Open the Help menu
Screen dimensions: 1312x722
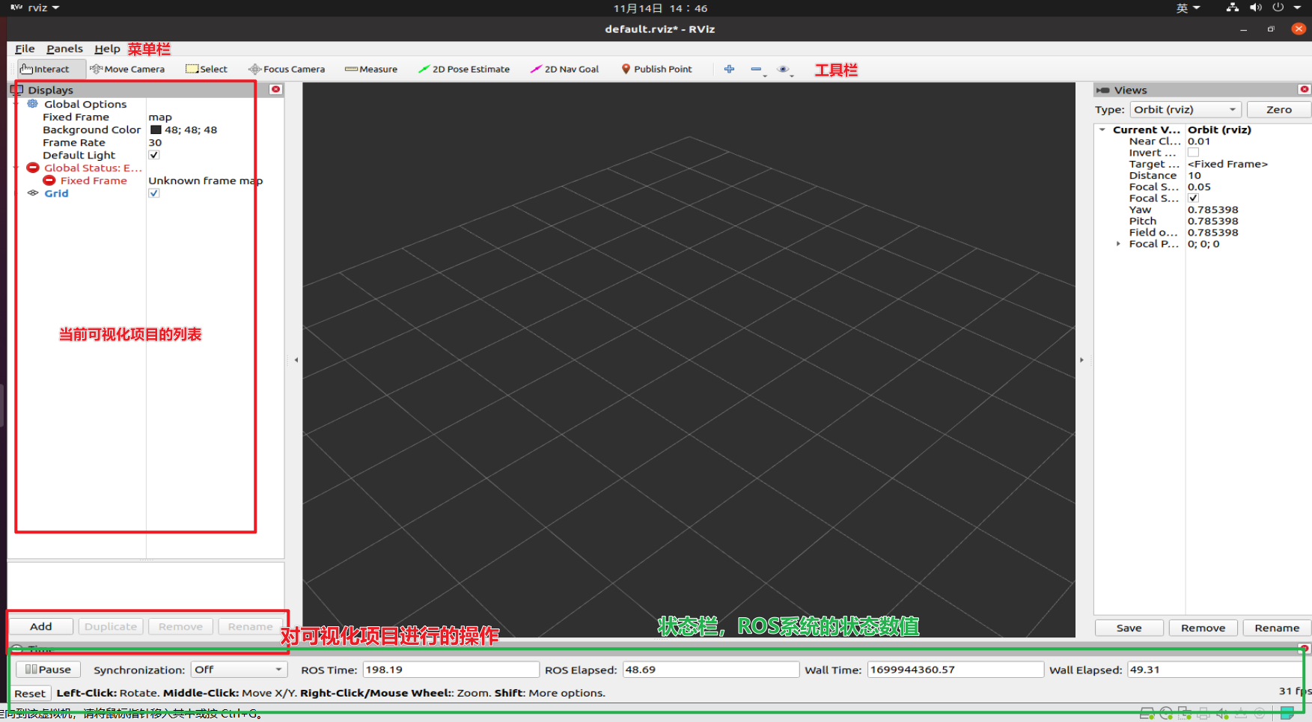[x=107, y=49]
